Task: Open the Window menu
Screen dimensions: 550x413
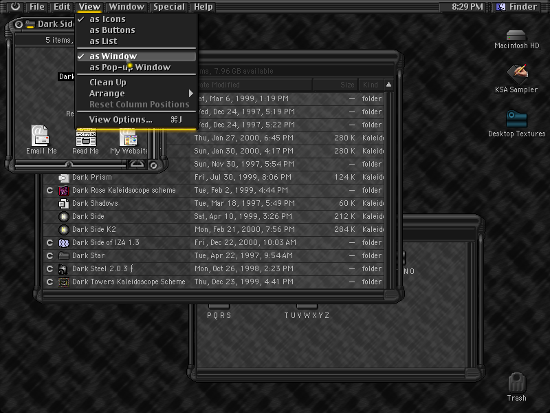Action: 126,7
